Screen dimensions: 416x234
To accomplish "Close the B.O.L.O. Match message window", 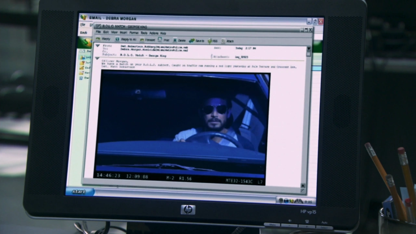I will (x=310, y=30).
